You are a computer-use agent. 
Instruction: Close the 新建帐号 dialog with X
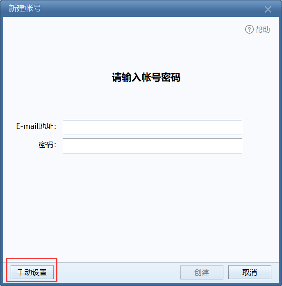pos(268,9)
